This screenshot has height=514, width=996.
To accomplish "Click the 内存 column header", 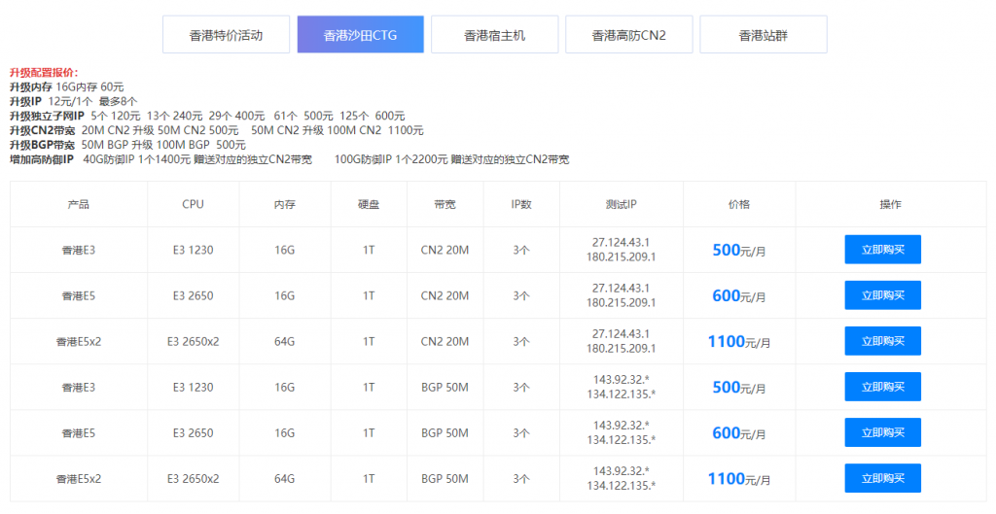I will [285, 204].
